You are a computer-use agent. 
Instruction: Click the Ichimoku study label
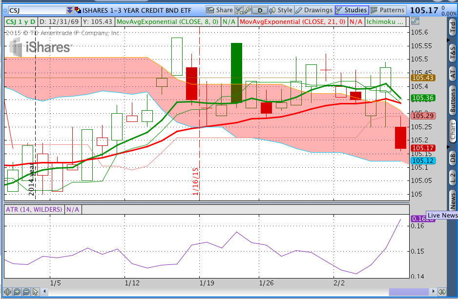[385, 22]
